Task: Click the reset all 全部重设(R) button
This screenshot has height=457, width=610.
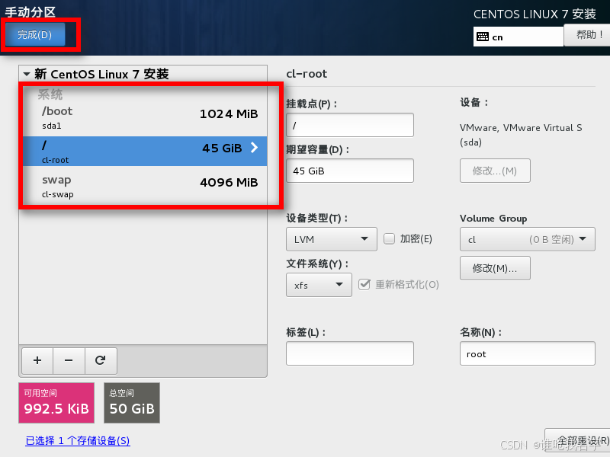Action: [x=577, y=441]
